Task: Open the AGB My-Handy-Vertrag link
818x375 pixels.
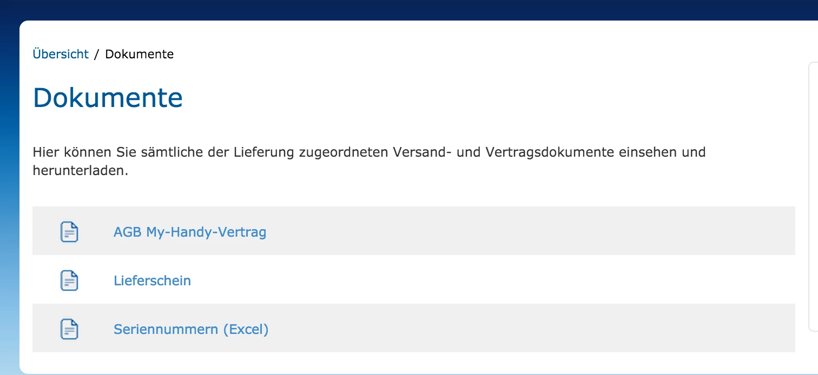Action: (190, 232)
